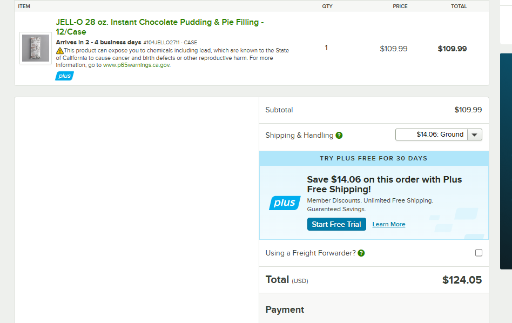Image resolution: width=512 pixels, height=323 pixels.
Task: Open the Learn More link for Plus
Action: coord(388,224)
